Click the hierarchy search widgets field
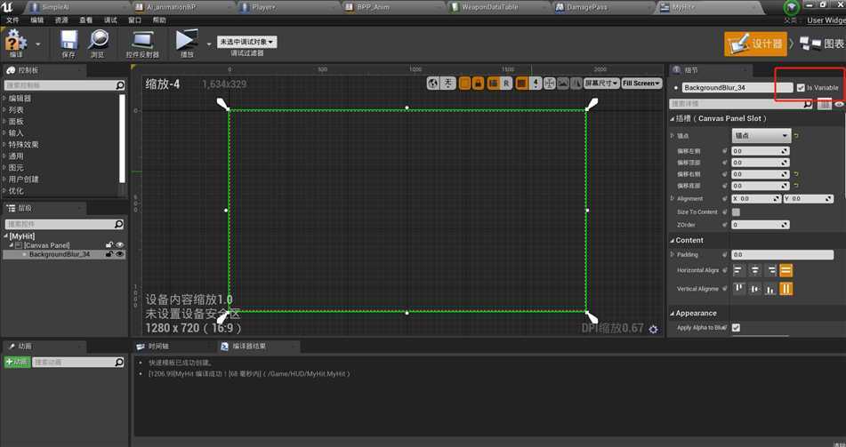The height and width of the screenshot is (447, 846). click(x=65, y=224)
